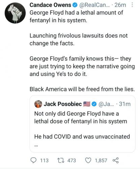Open the 26m timestamp of the tweet

click(120, 5)
